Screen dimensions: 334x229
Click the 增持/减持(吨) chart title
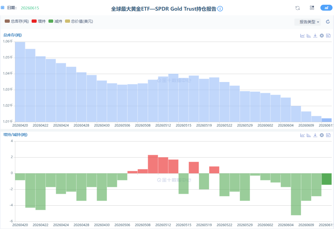tap(15, 135)
